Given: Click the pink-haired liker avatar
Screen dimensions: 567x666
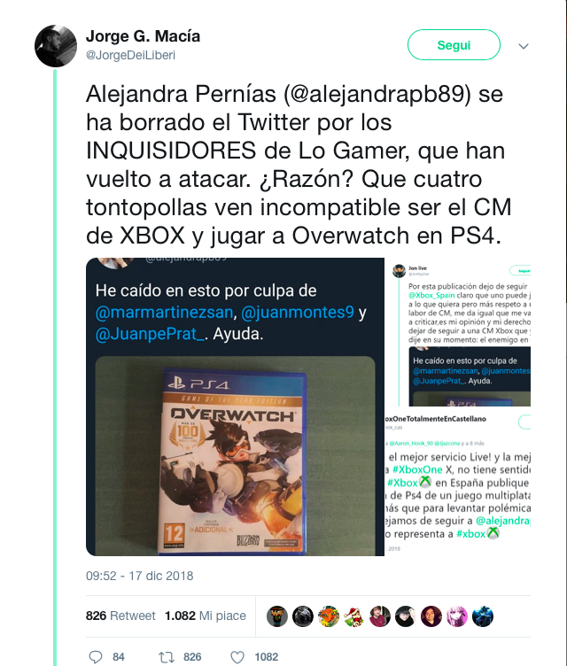Looking at the screenshot, I should (457, 616).
